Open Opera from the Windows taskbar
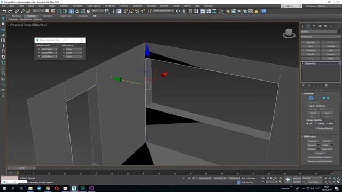 (57, 188)
